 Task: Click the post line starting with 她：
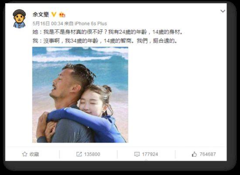107,32
